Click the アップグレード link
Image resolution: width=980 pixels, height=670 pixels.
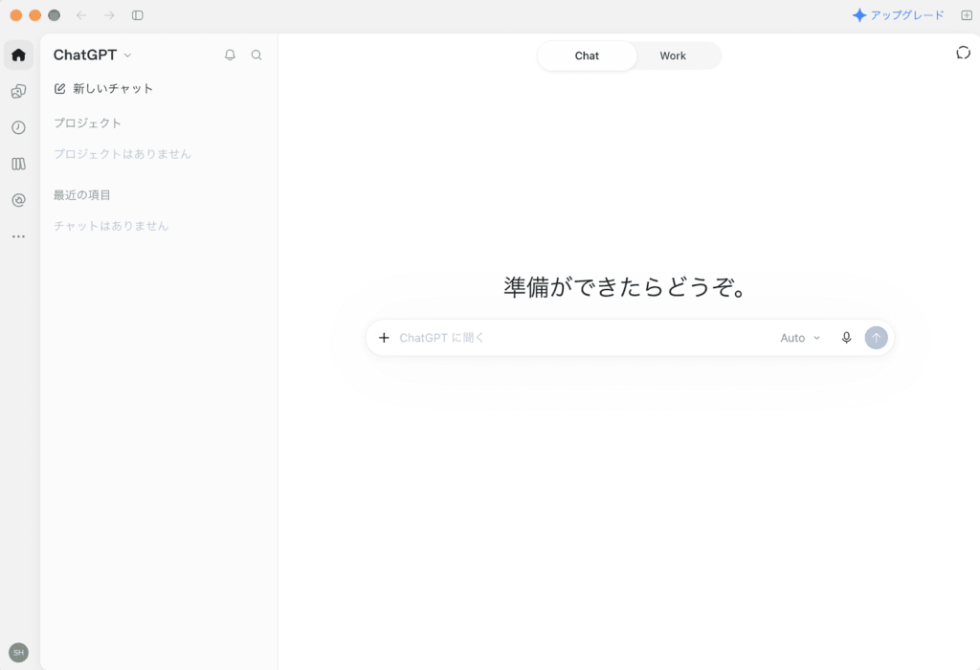[x=907, y=15]
